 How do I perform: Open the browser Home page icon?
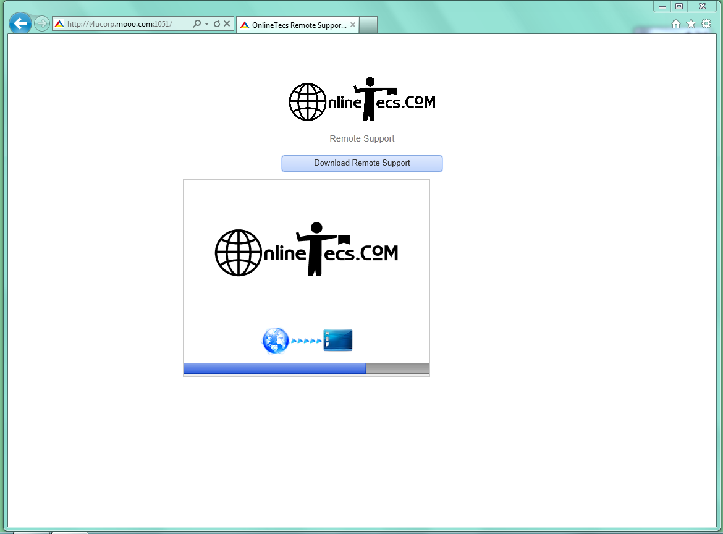(676, 24)
